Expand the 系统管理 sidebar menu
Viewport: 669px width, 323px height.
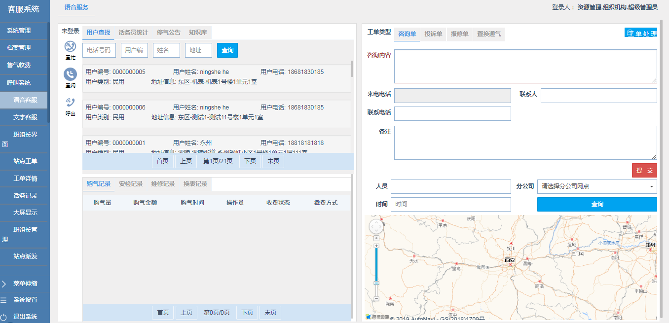tap(24, 31)
